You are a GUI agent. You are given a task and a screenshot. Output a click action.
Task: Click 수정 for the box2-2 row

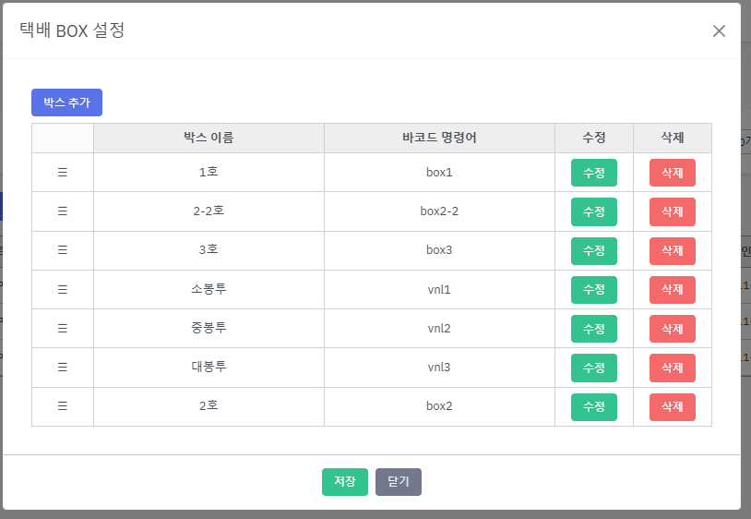click(x=594, y=211)
